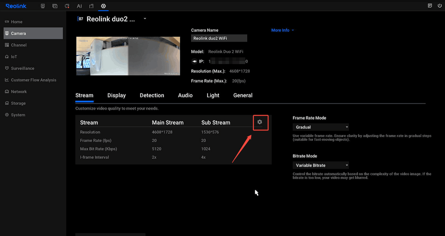Click Max Bit Rate value 5120
445x236 pixels.
point(156,149)
